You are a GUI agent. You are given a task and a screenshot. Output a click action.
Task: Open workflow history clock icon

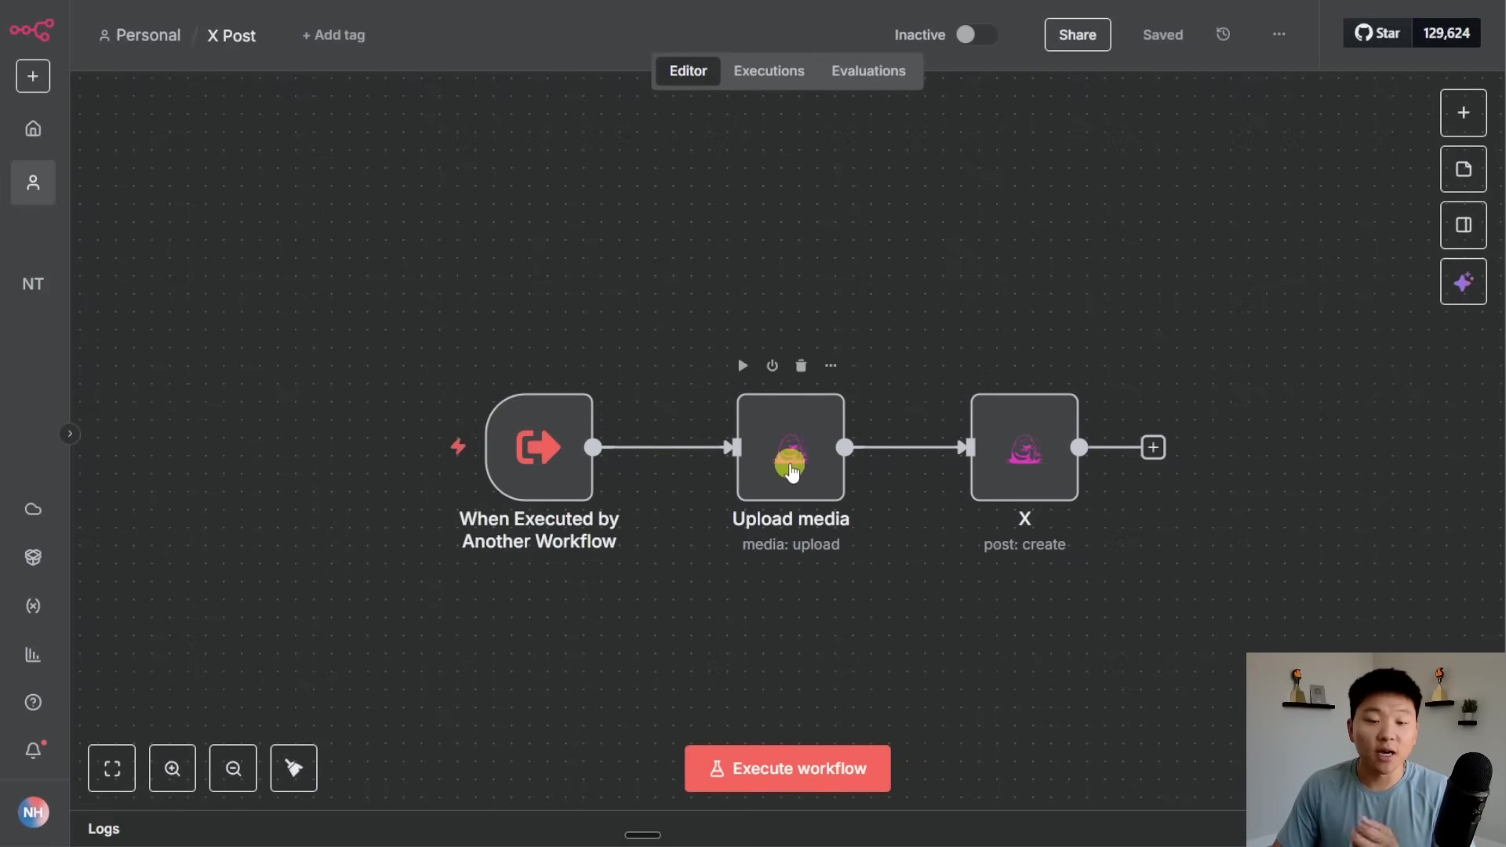[1223, 35]
